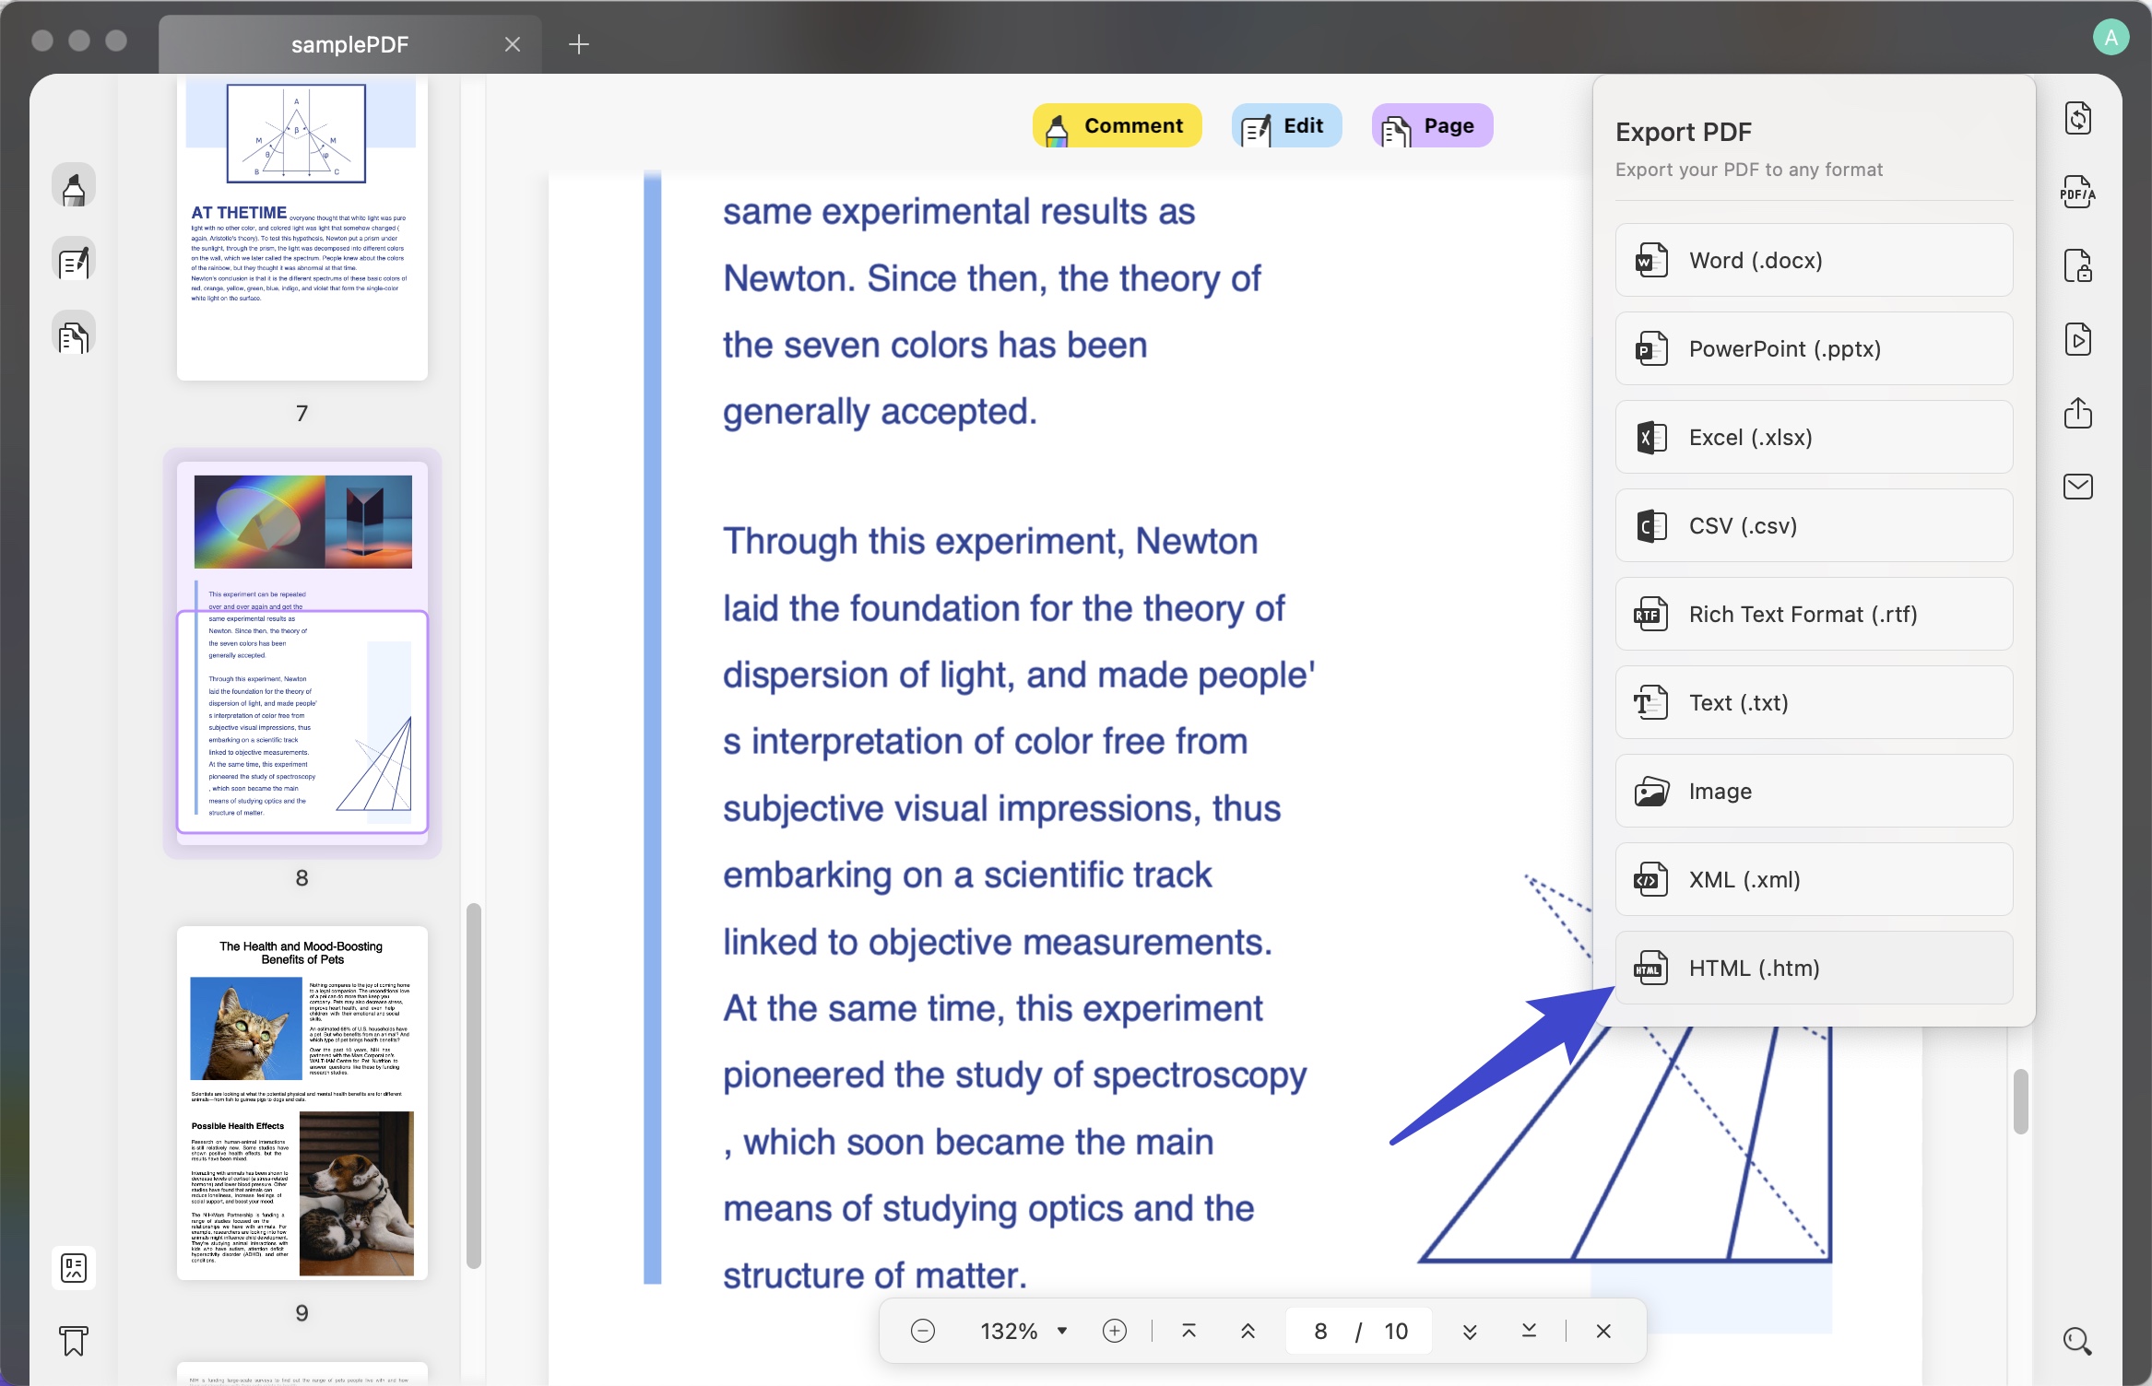Open the Comment tab
This screenshot has width=2152, height=1386.
(x=1116, y=125)
